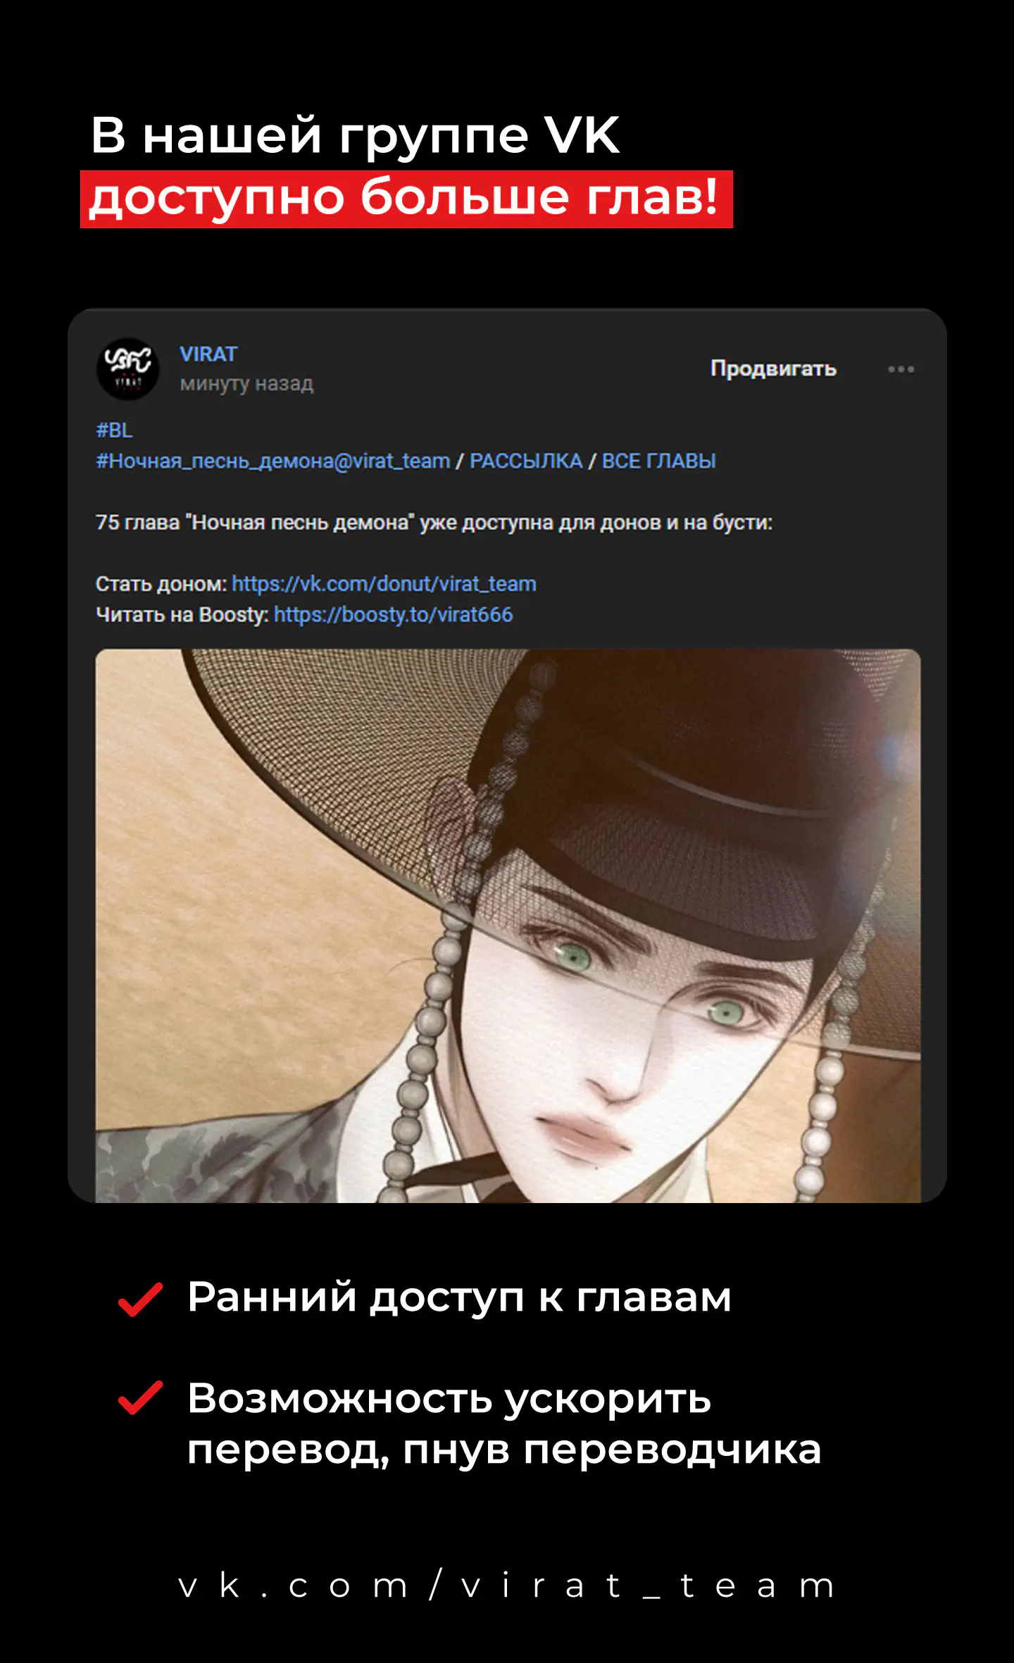Click the 75 глава announcement text

click(434, 522)
